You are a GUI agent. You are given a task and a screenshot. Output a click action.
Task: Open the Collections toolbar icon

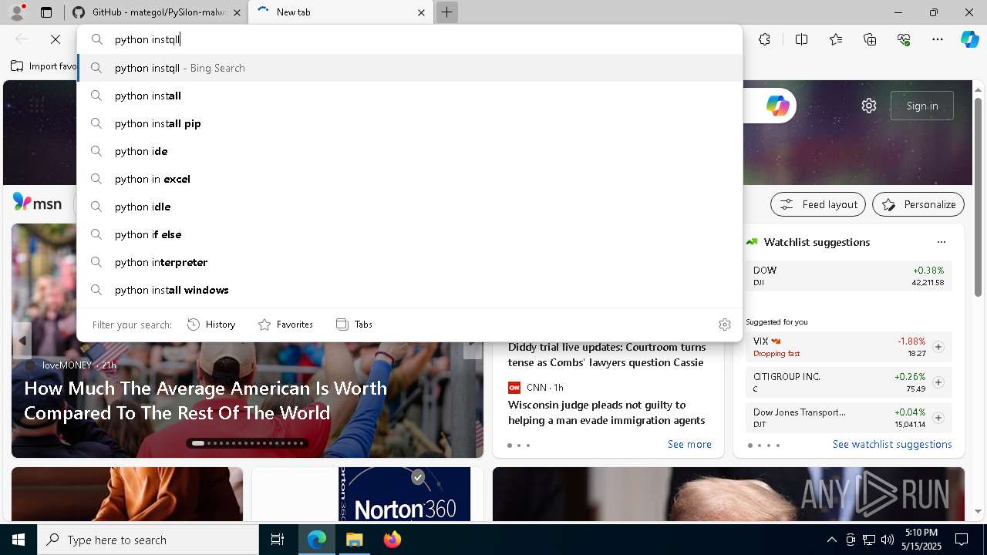coord(870,39)
